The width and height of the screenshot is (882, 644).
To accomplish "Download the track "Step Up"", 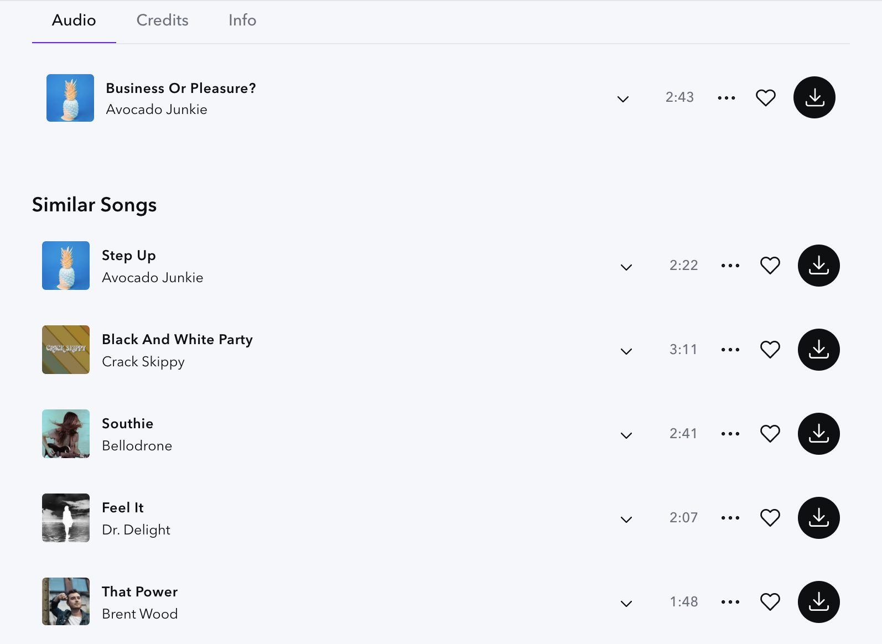I will 818,266.
